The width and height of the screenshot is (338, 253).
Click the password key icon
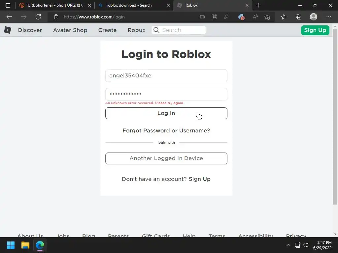click(226, 17)
